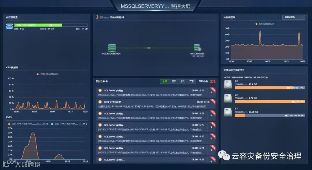
Task: Open the SQLServer alert from 06-08 16:27
Action: [x=155, y=116]
